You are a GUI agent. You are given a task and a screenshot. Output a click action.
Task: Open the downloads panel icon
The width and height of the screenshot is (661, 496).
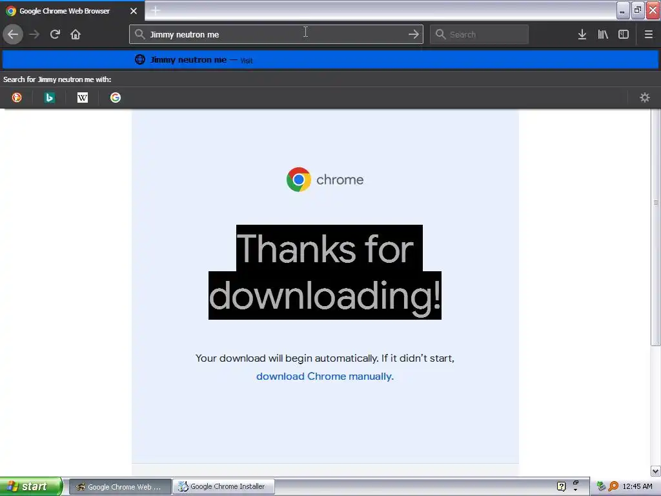click(x=582, y=34)
